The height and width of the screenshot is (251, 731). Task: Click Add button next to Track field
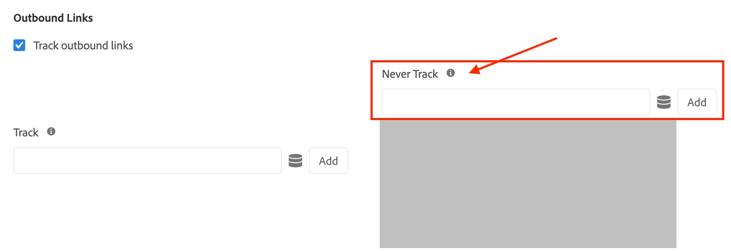pos(329,161)
